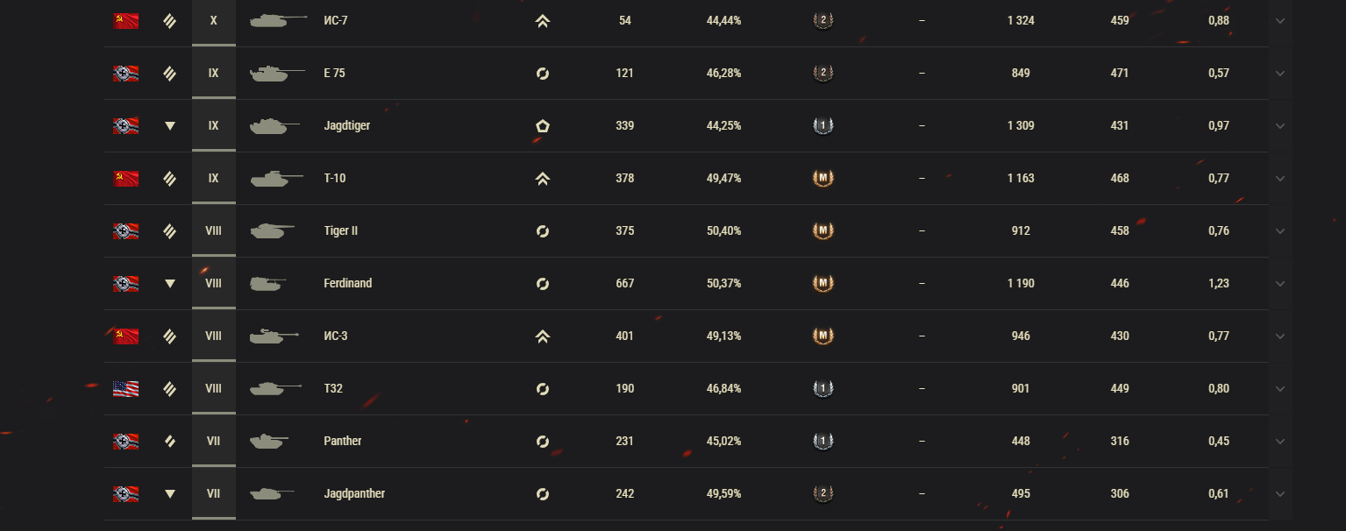This screenshot has height=531, width=1346.
Task: Click tier VIII cell of the T32 row
Action: click(x=213, y=389)
